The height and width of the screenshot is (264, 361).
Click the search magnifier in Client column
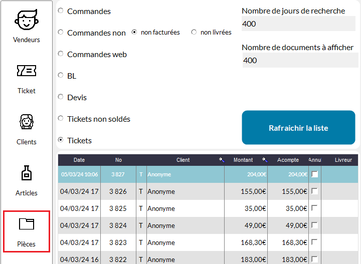click(x=221, y=160)
